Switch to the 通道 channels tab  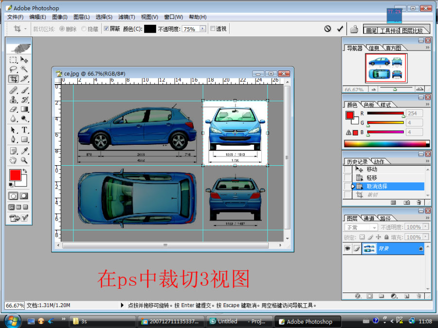[369, 218]
